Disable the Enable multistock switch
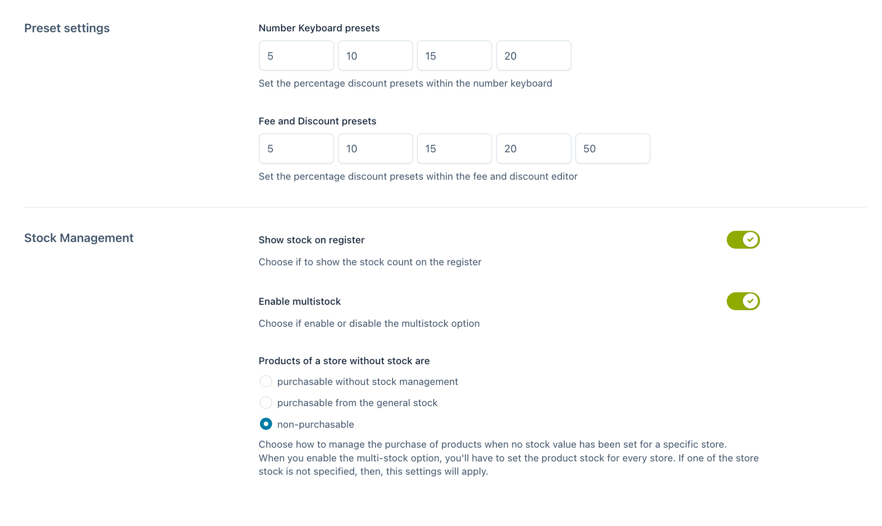 743,301
